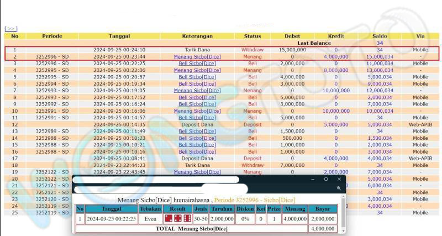Viewport: 442px width, 236px height.
Task: Click the Keterangan column header
Action: pos(197,36)
